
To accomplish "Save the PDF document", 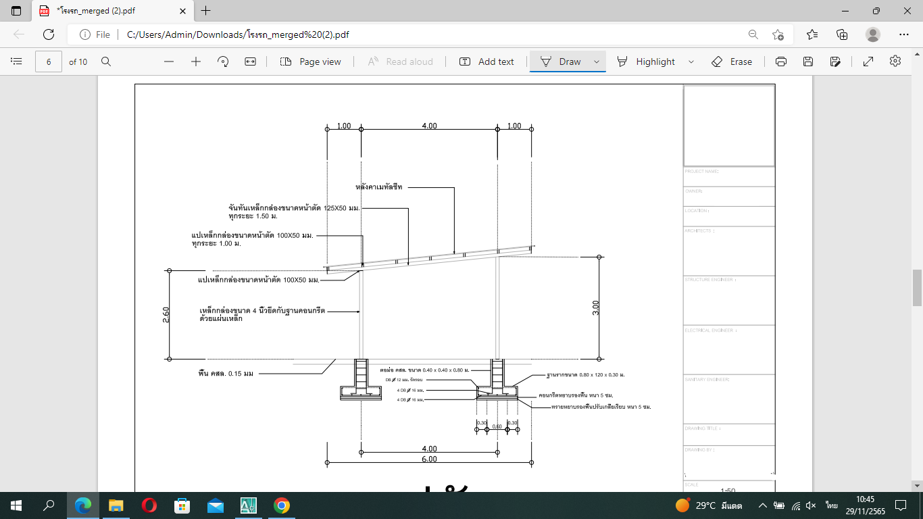I will point(808,61).
